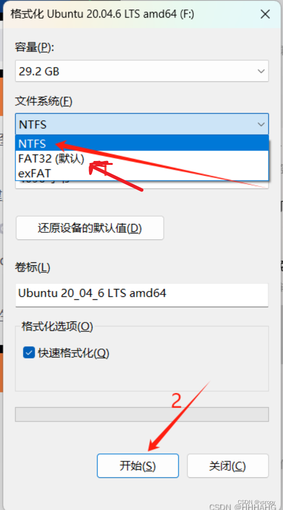Start formatting with the 开始(S) button
The image size is (283, 510).
point(138,466)
